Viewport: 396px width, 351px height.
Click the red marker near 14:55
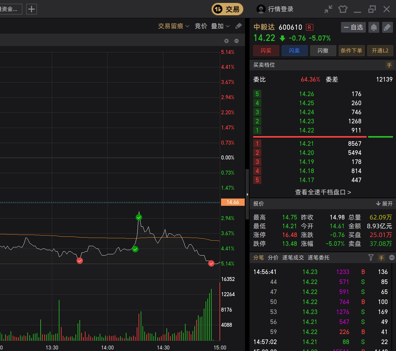click(211, 264)
